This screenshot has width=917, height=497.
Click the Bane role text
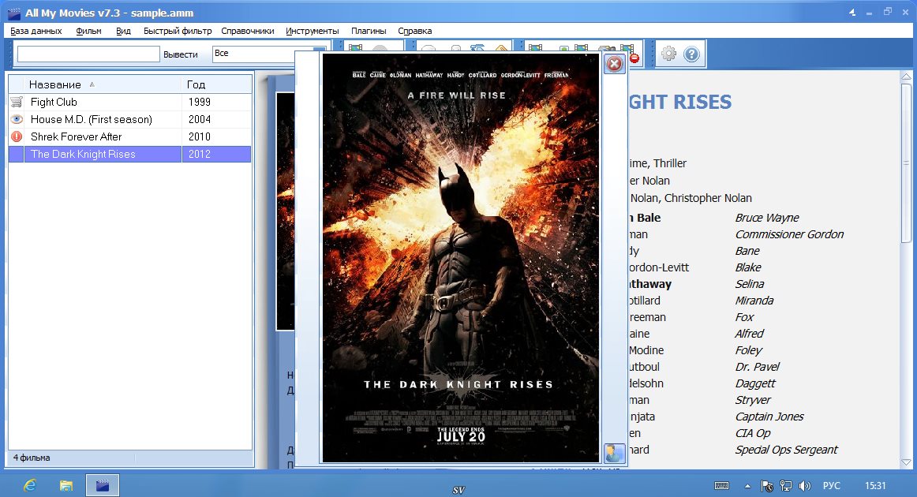pos(747,251)
